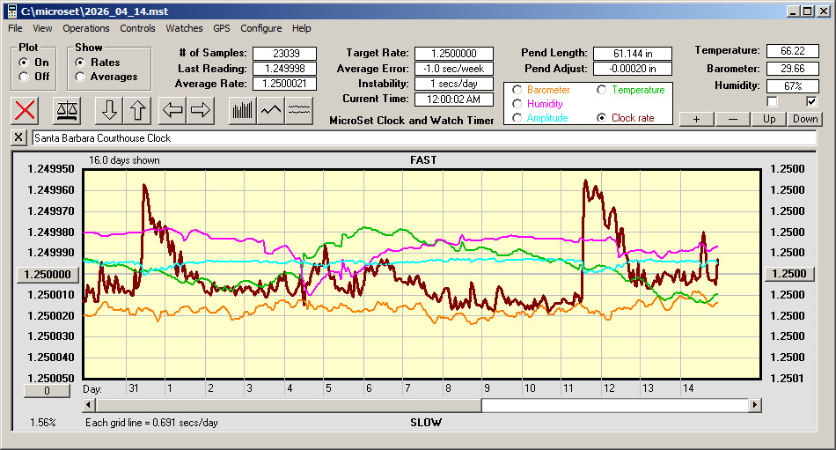Image resolution: width=836 pixels, height=450 pixels.
Task: Click the Down button
Action: (x=804, y=119)
